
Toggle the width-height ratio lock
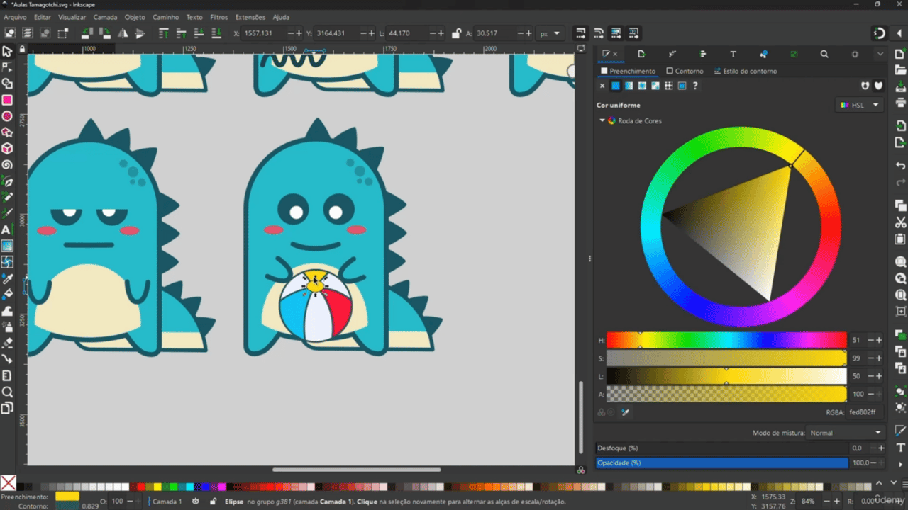[x=456, y=33]
